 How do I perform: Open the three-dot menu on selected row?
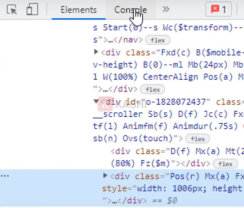tap(5, 176)
